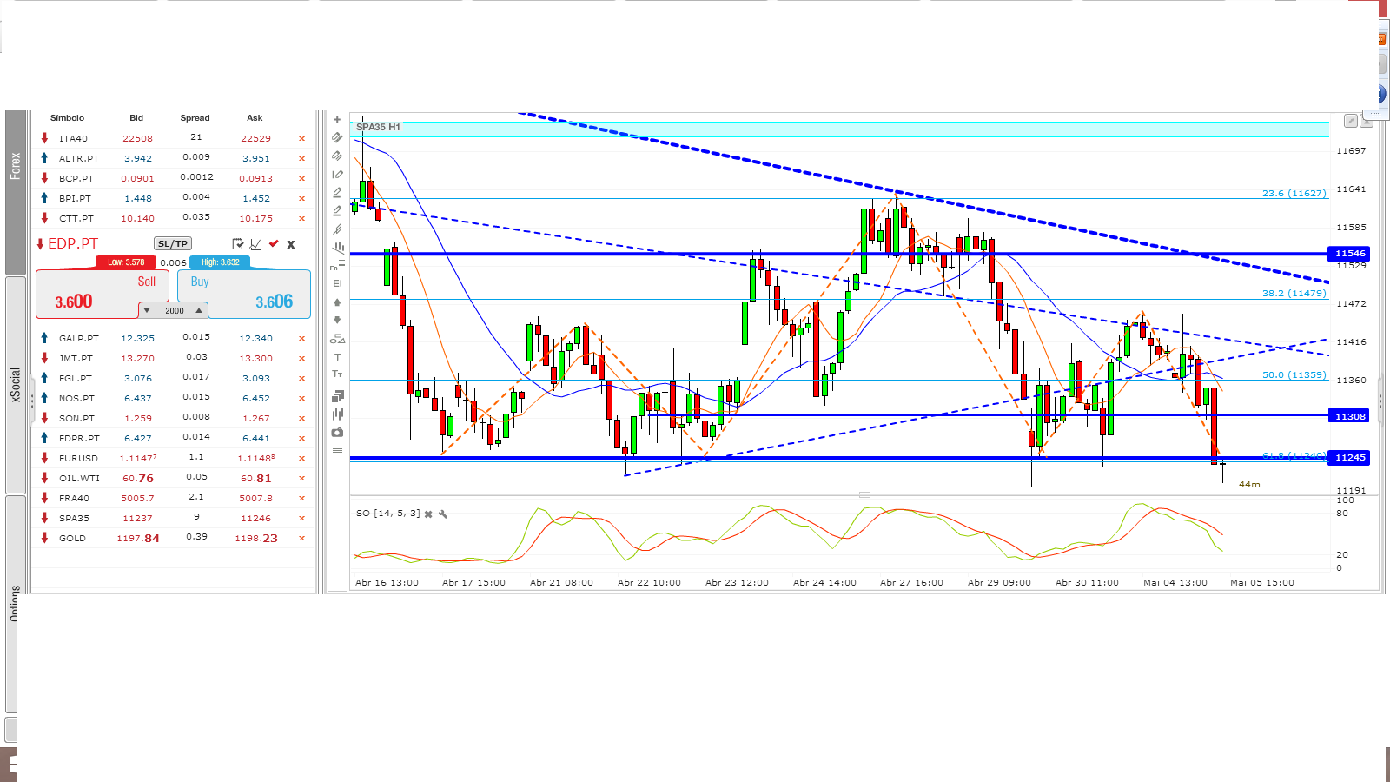Click the GOLD bid price 1197.84

138,539
